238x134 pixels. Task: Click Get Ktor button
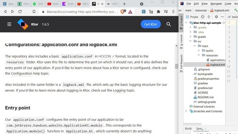tap(151, 24)
